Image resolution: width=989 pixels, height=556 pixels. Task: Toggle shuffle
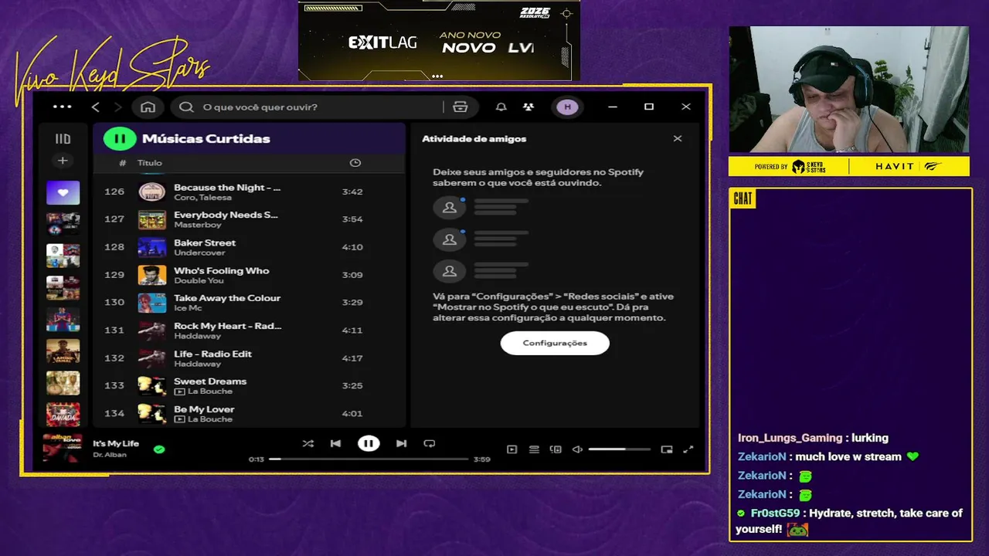coord(308,444)
